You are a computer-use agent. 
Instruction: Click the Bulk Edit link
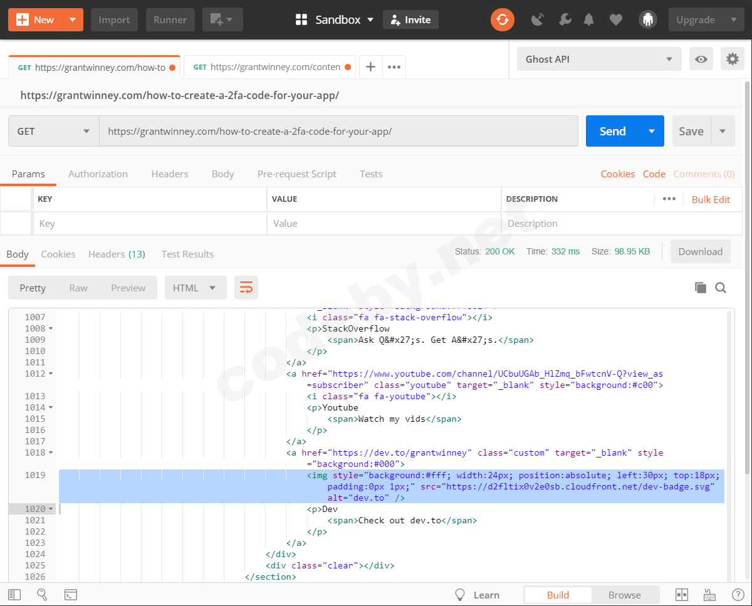711,199
